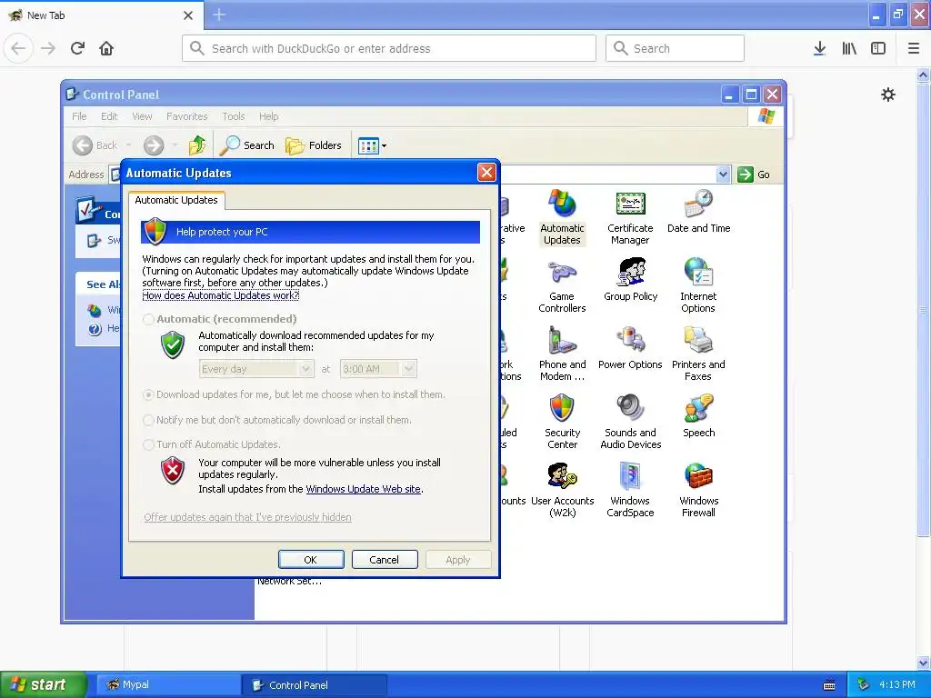Open Windows Firewall icon
931x698 pixels.
click(698, 490)
